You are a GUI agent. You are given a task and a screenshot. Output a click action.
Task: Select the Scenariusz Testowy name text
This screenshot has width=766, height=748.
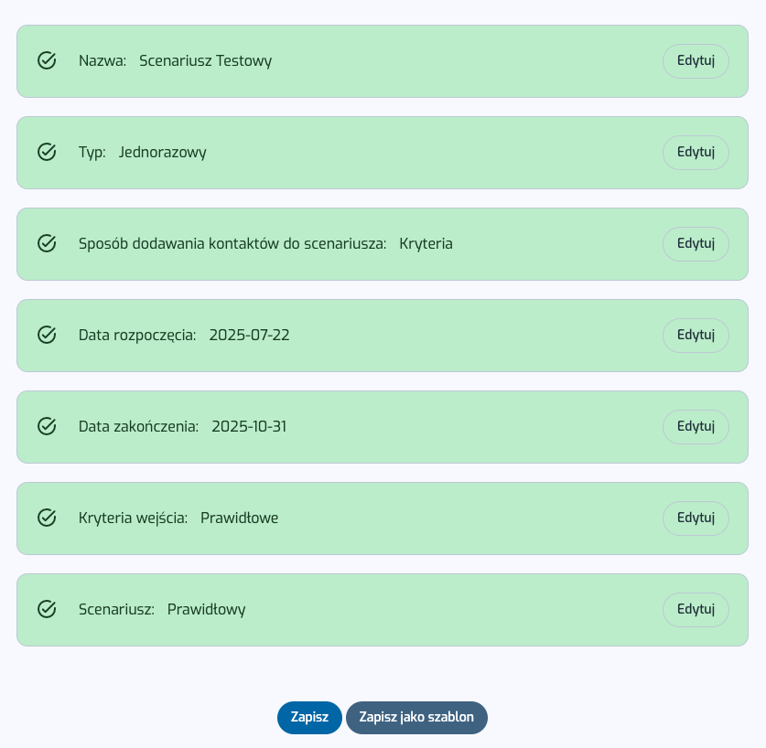pos(205,60)
